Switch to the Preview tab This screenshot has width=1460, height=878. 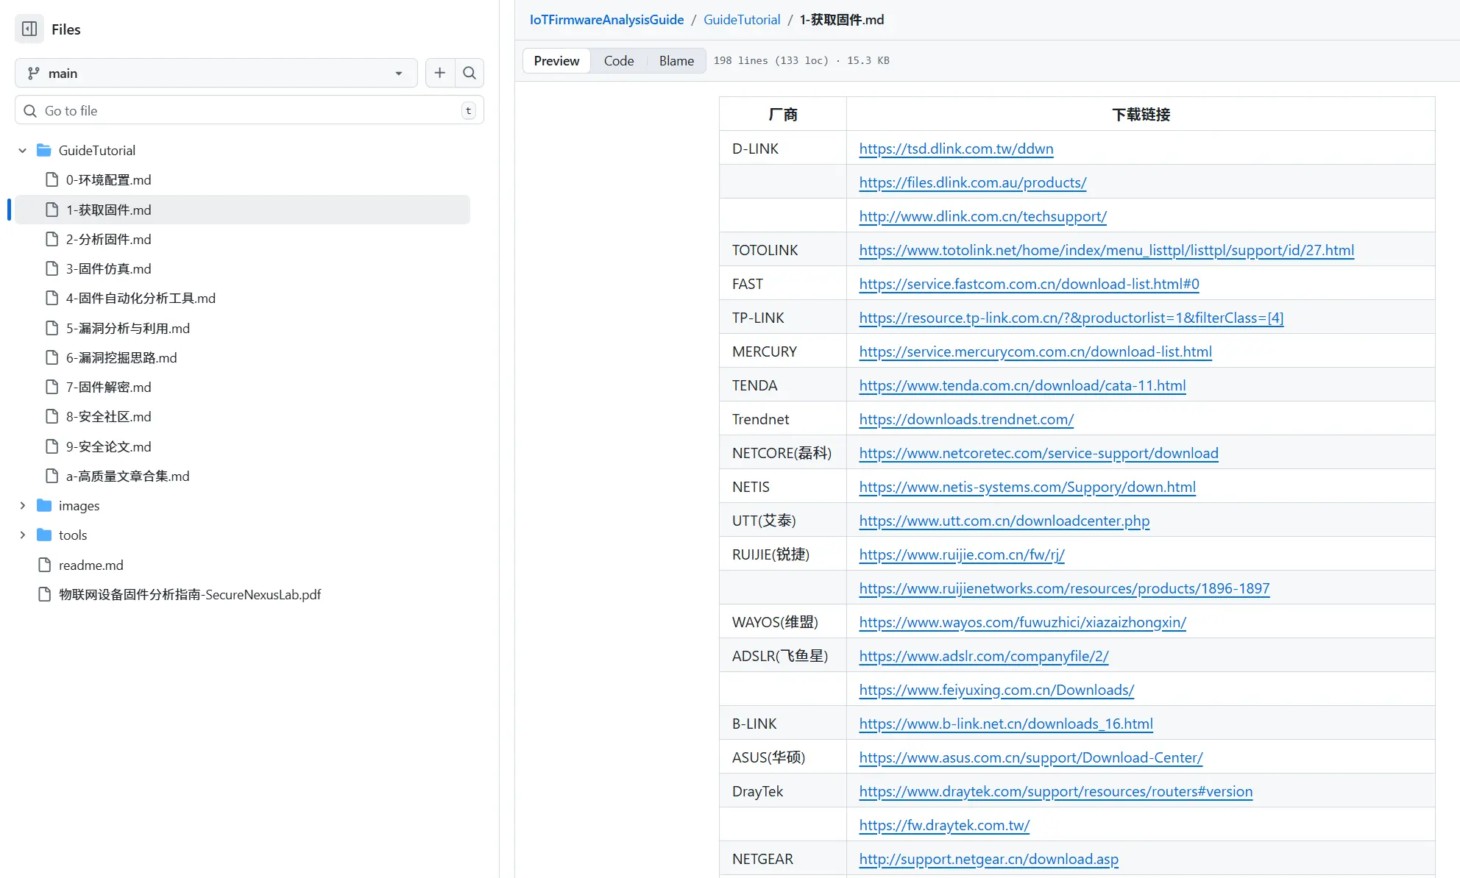556,61
